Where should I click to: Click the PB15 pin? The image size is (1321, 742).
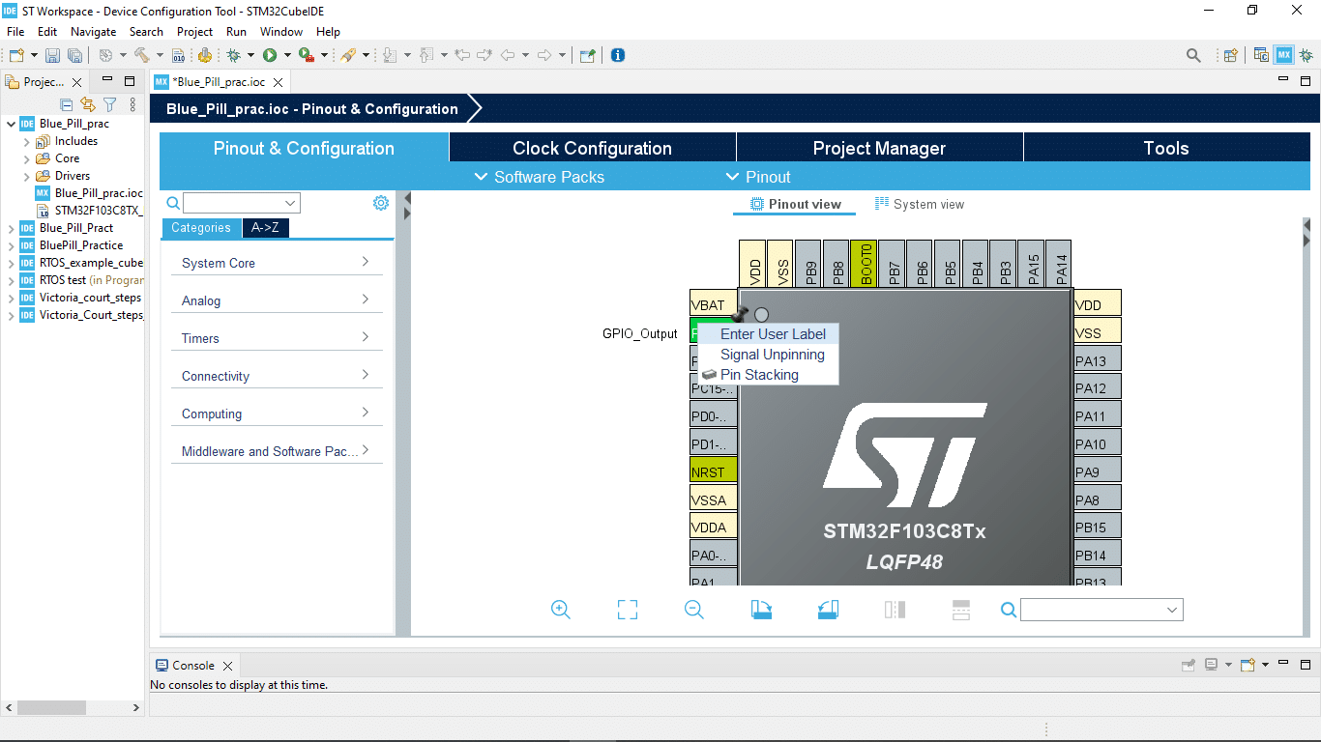[x=1098, y=528]
